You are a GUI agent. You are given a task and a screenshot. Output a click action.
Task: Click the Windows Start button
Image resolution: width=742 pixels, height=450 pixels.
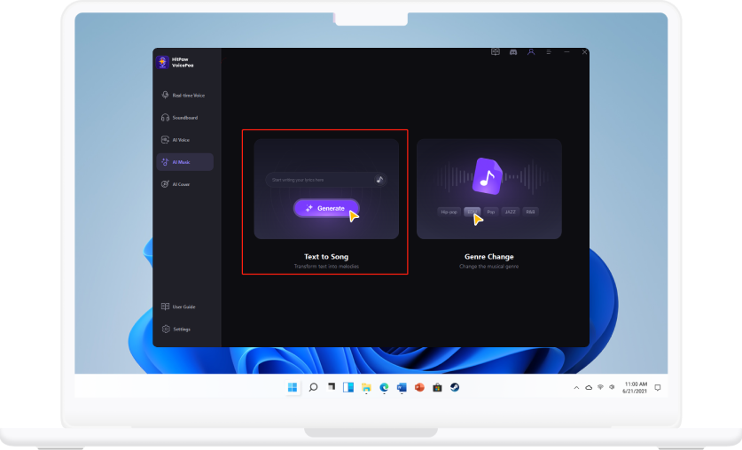pyautogui.click(x=293, y=388)
